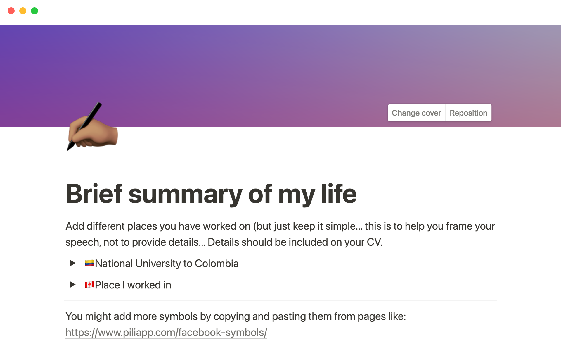
Task: Expand the National University to Colombia toggle
Action: click(x=72, y=263)
